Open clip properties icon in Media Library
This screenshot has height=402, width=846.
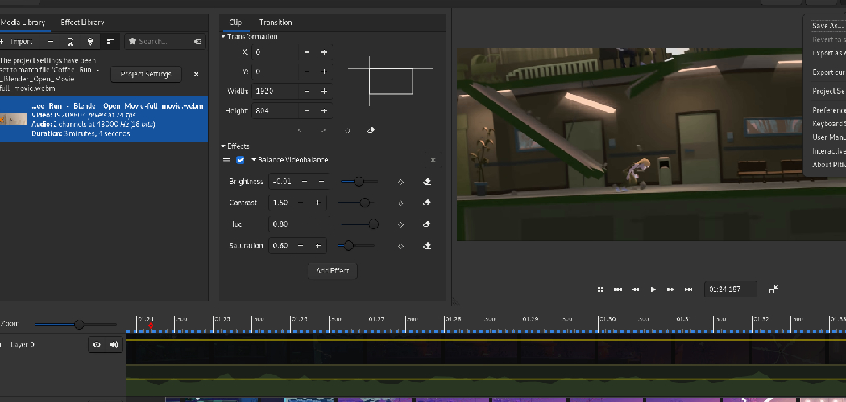[x=70, y=42]
